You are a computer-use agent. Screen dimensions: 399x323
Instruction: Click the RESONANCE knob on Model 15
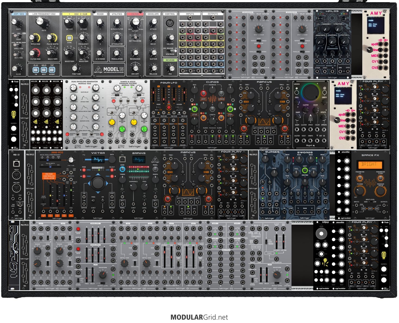click(x=135, y=53)
